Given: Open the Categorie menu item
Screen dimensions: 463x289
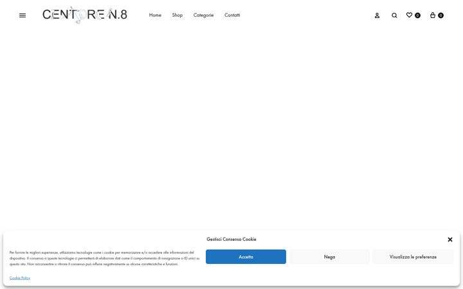Looking at the screenshot, I should pyautogui.click(x=203, y=15).
